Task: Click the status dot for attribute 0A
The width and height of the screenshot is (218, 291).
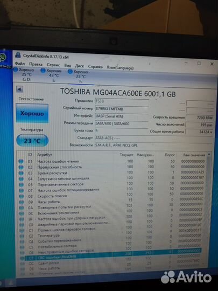Action: pos(22,208)
